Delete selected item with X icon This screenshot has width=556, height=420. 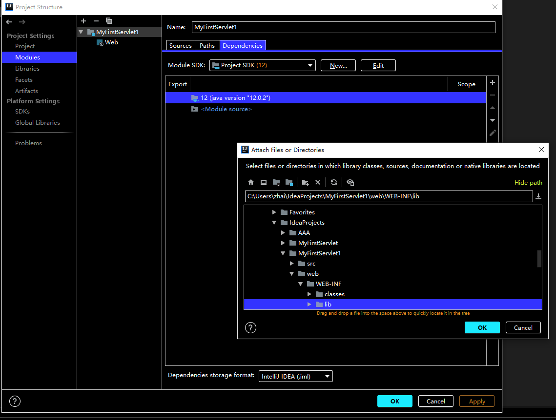[x=318, y=182]
